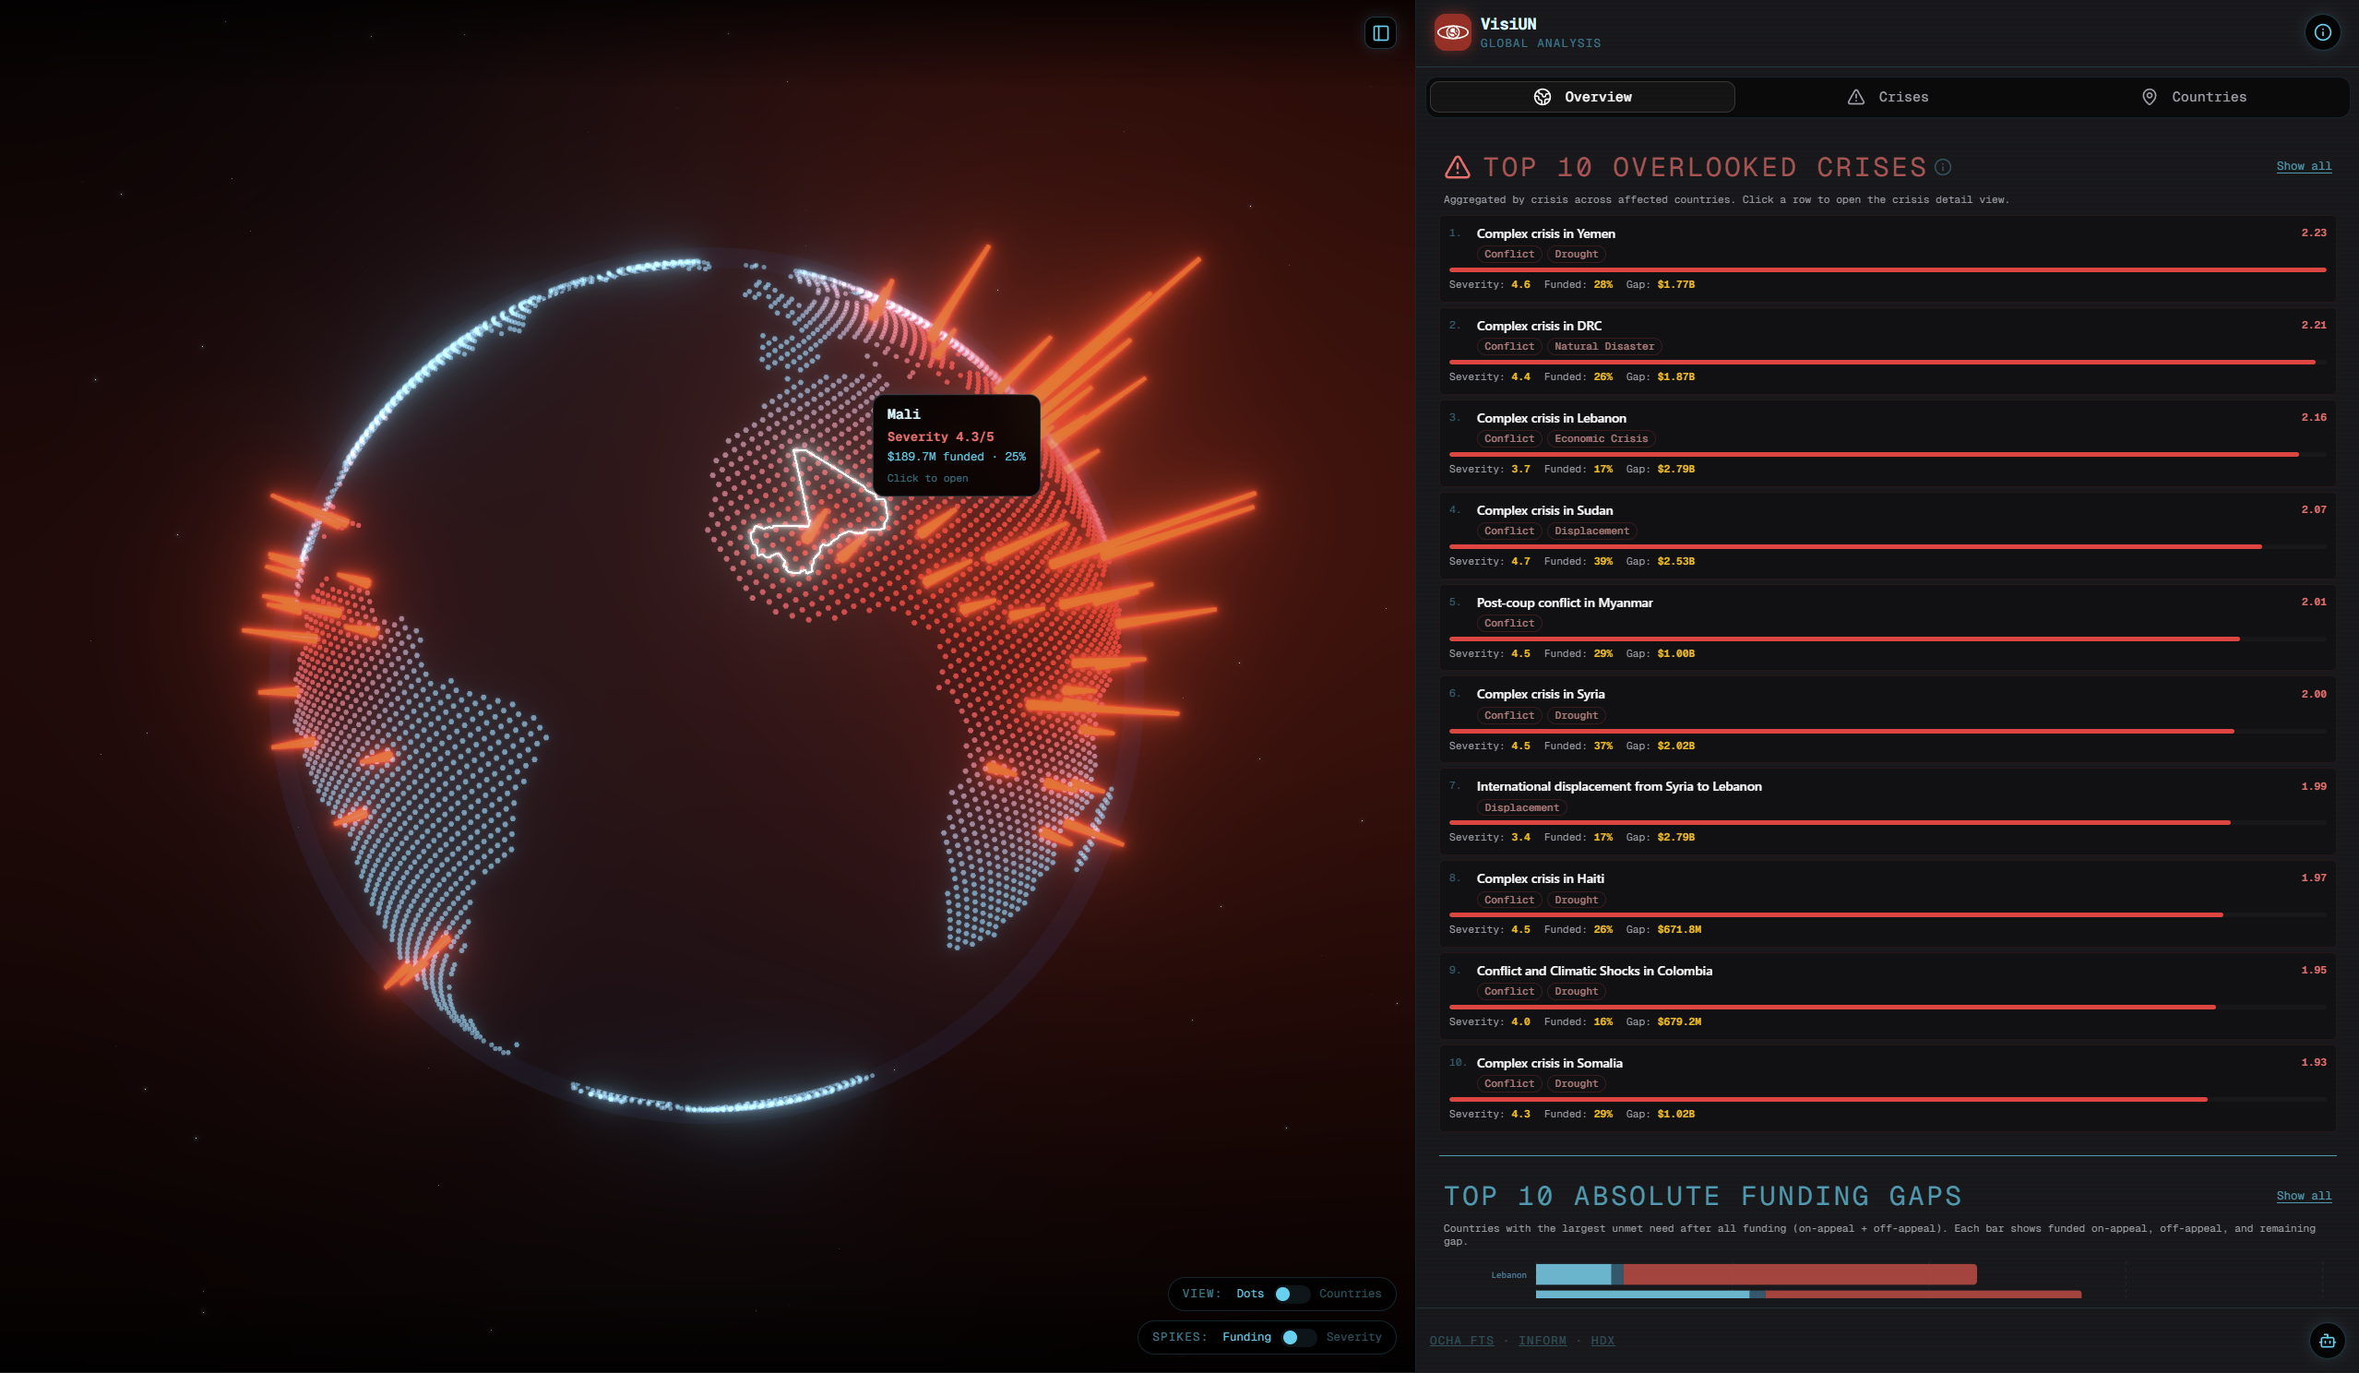Click Show all for Overlooked Crises
Screen dimensions: 2359x1373
click(2303, 167)
